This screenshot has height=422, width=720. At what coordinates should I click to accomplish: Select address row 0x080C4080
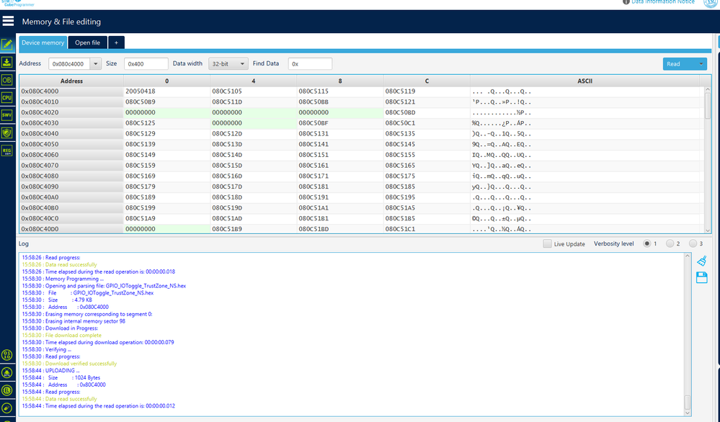coord(71,176)
